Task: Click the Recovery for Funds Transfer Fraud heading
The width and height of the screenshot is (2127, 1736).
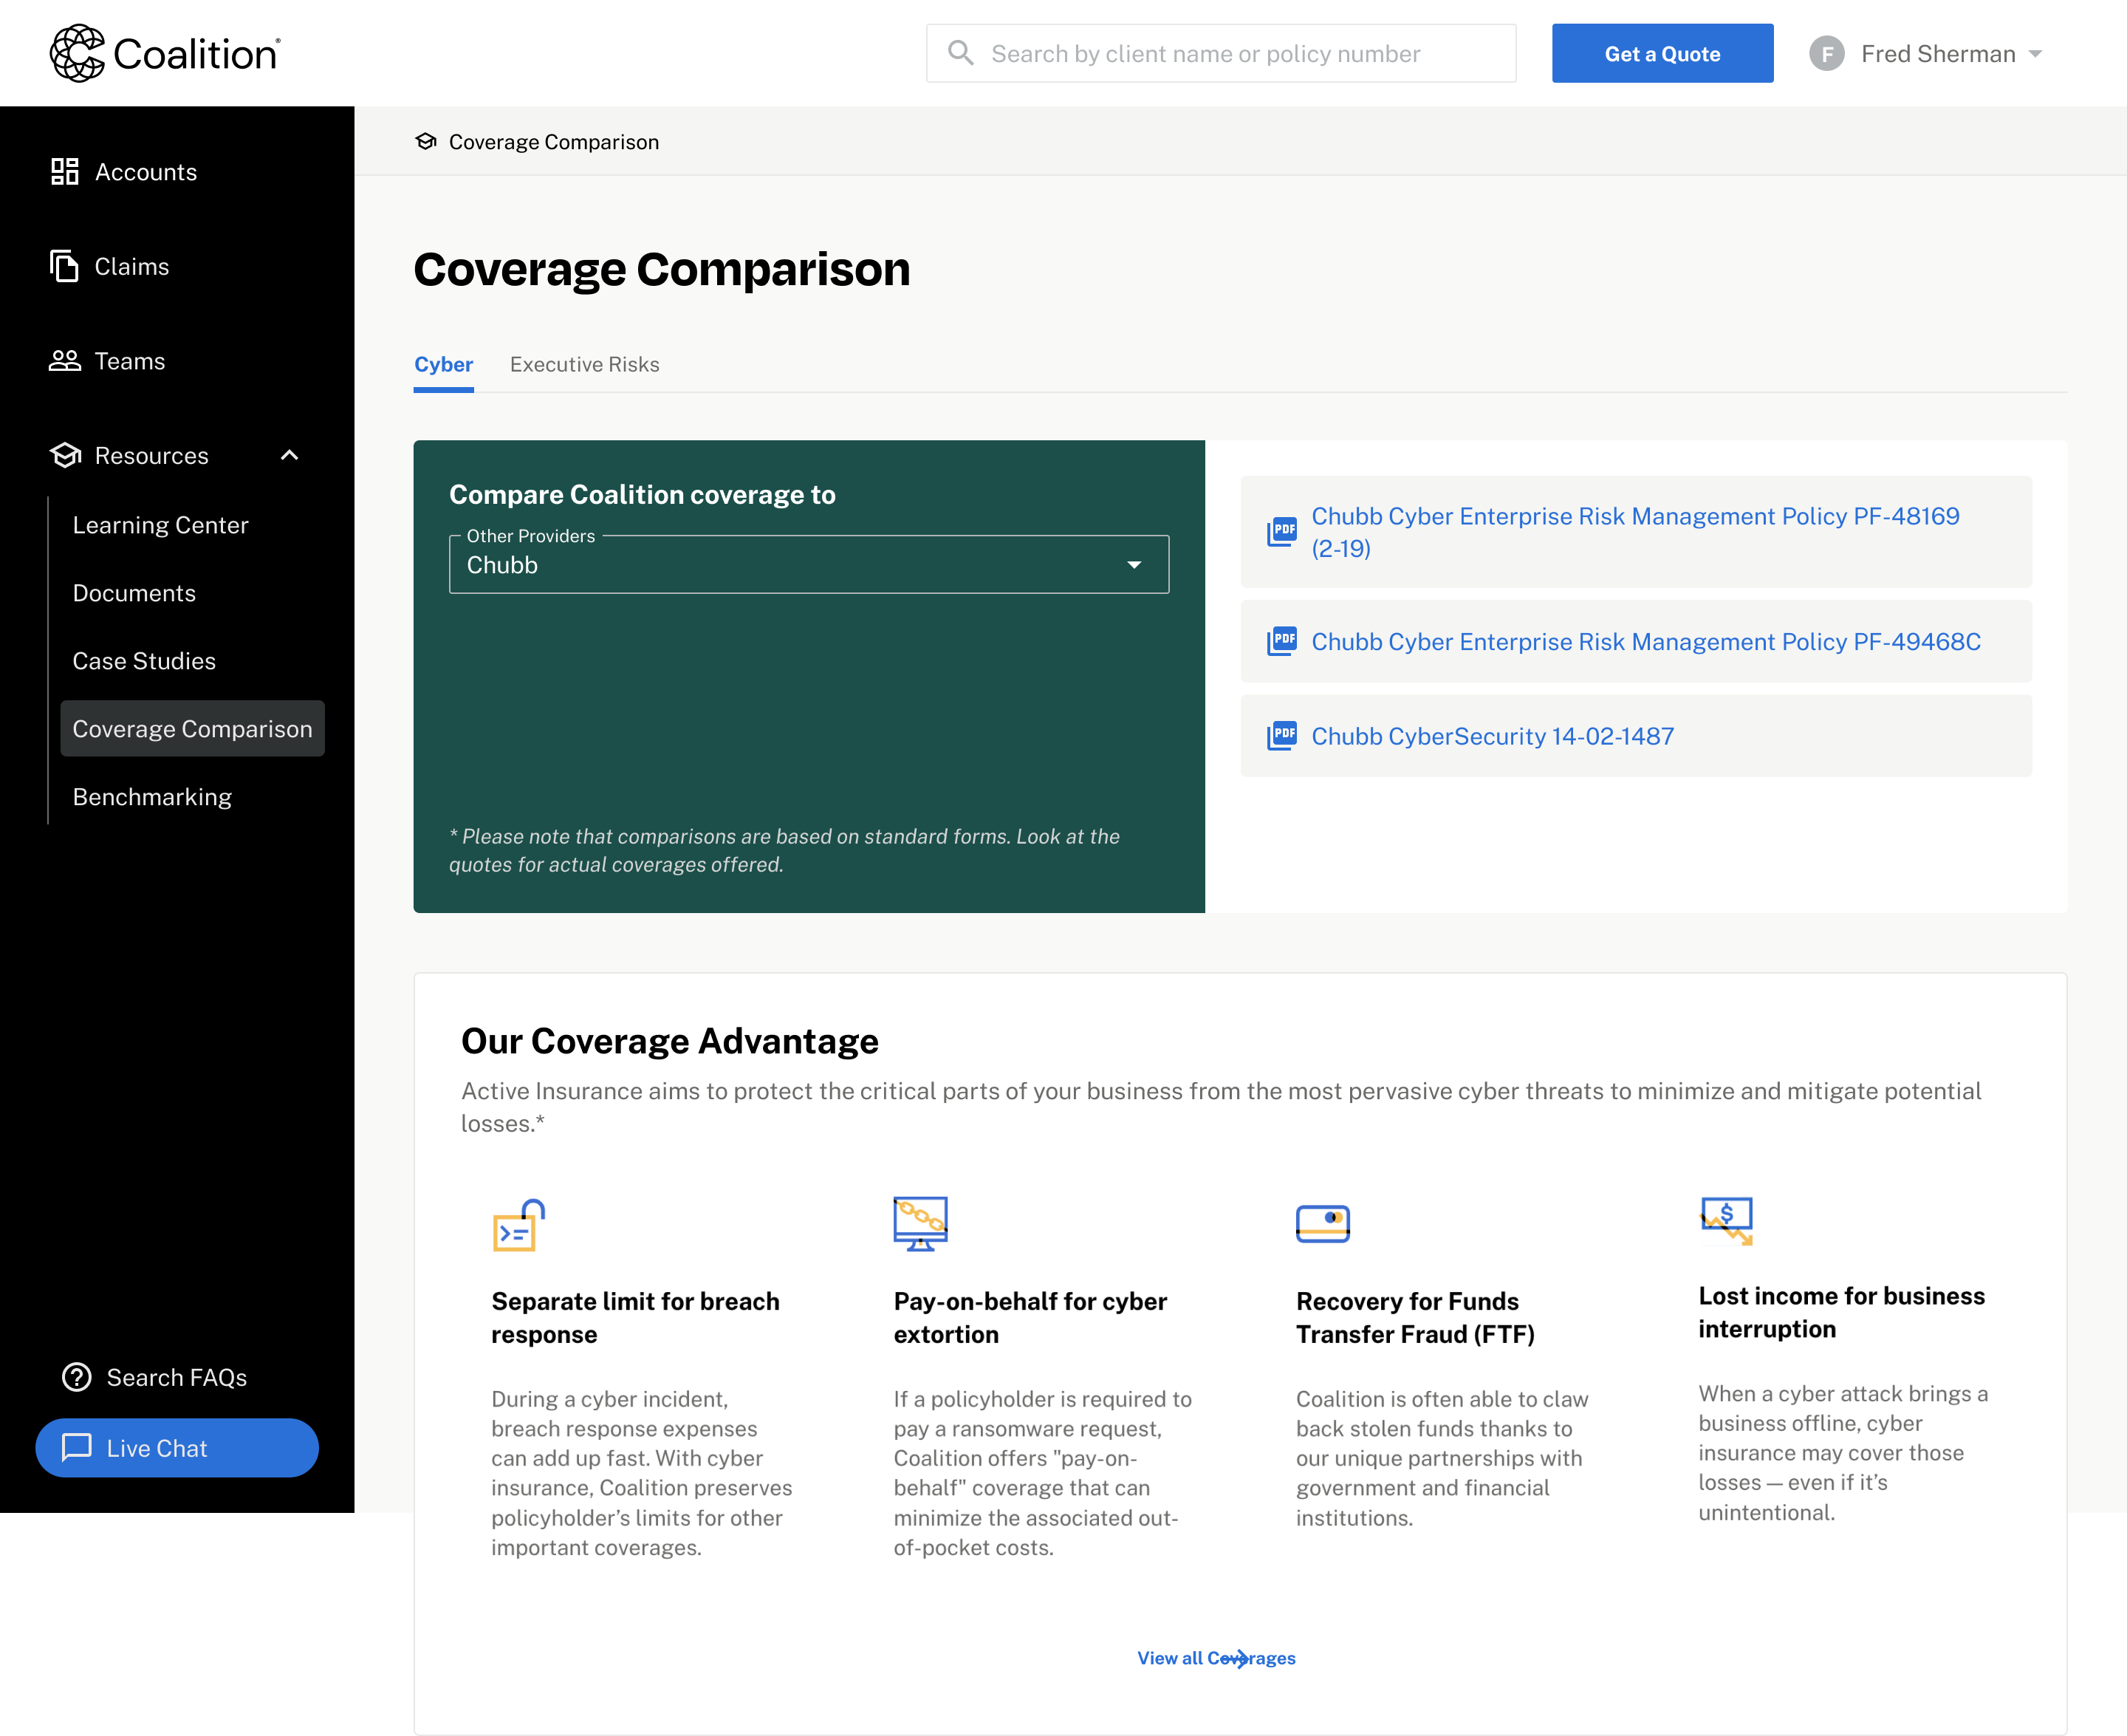Action: coord(1415,1318)
